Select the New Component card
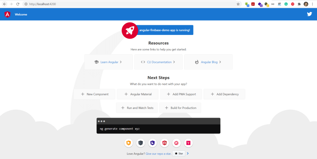The width and height of the screenshot is (317, 159). point(94,94)
